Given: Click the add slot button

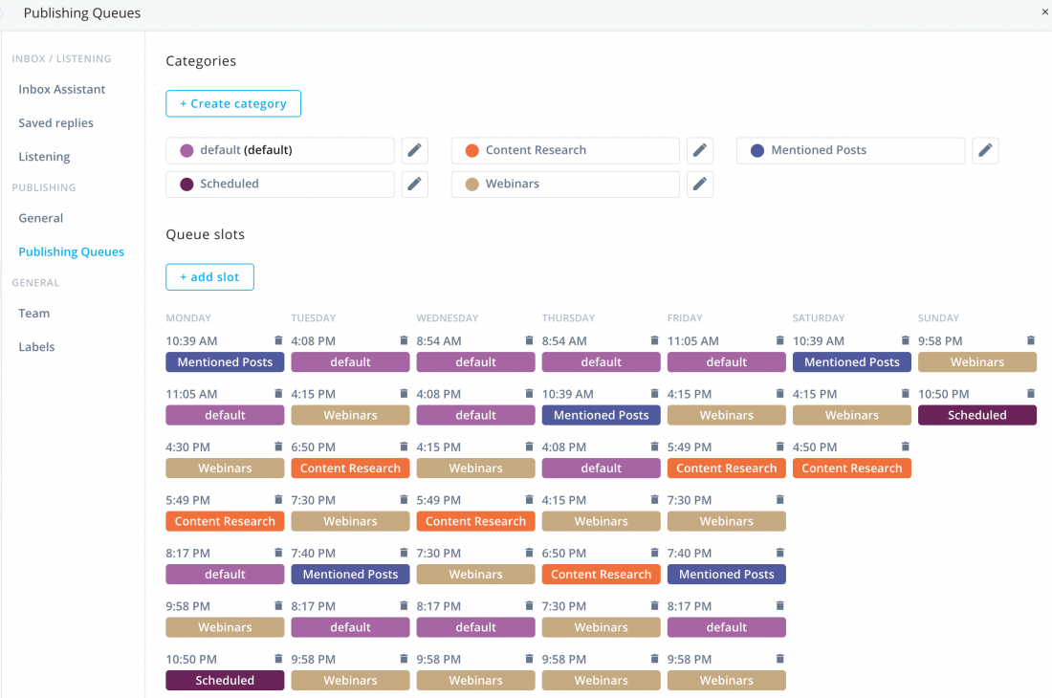Looking at the screenshot, I should click(209, 277).
